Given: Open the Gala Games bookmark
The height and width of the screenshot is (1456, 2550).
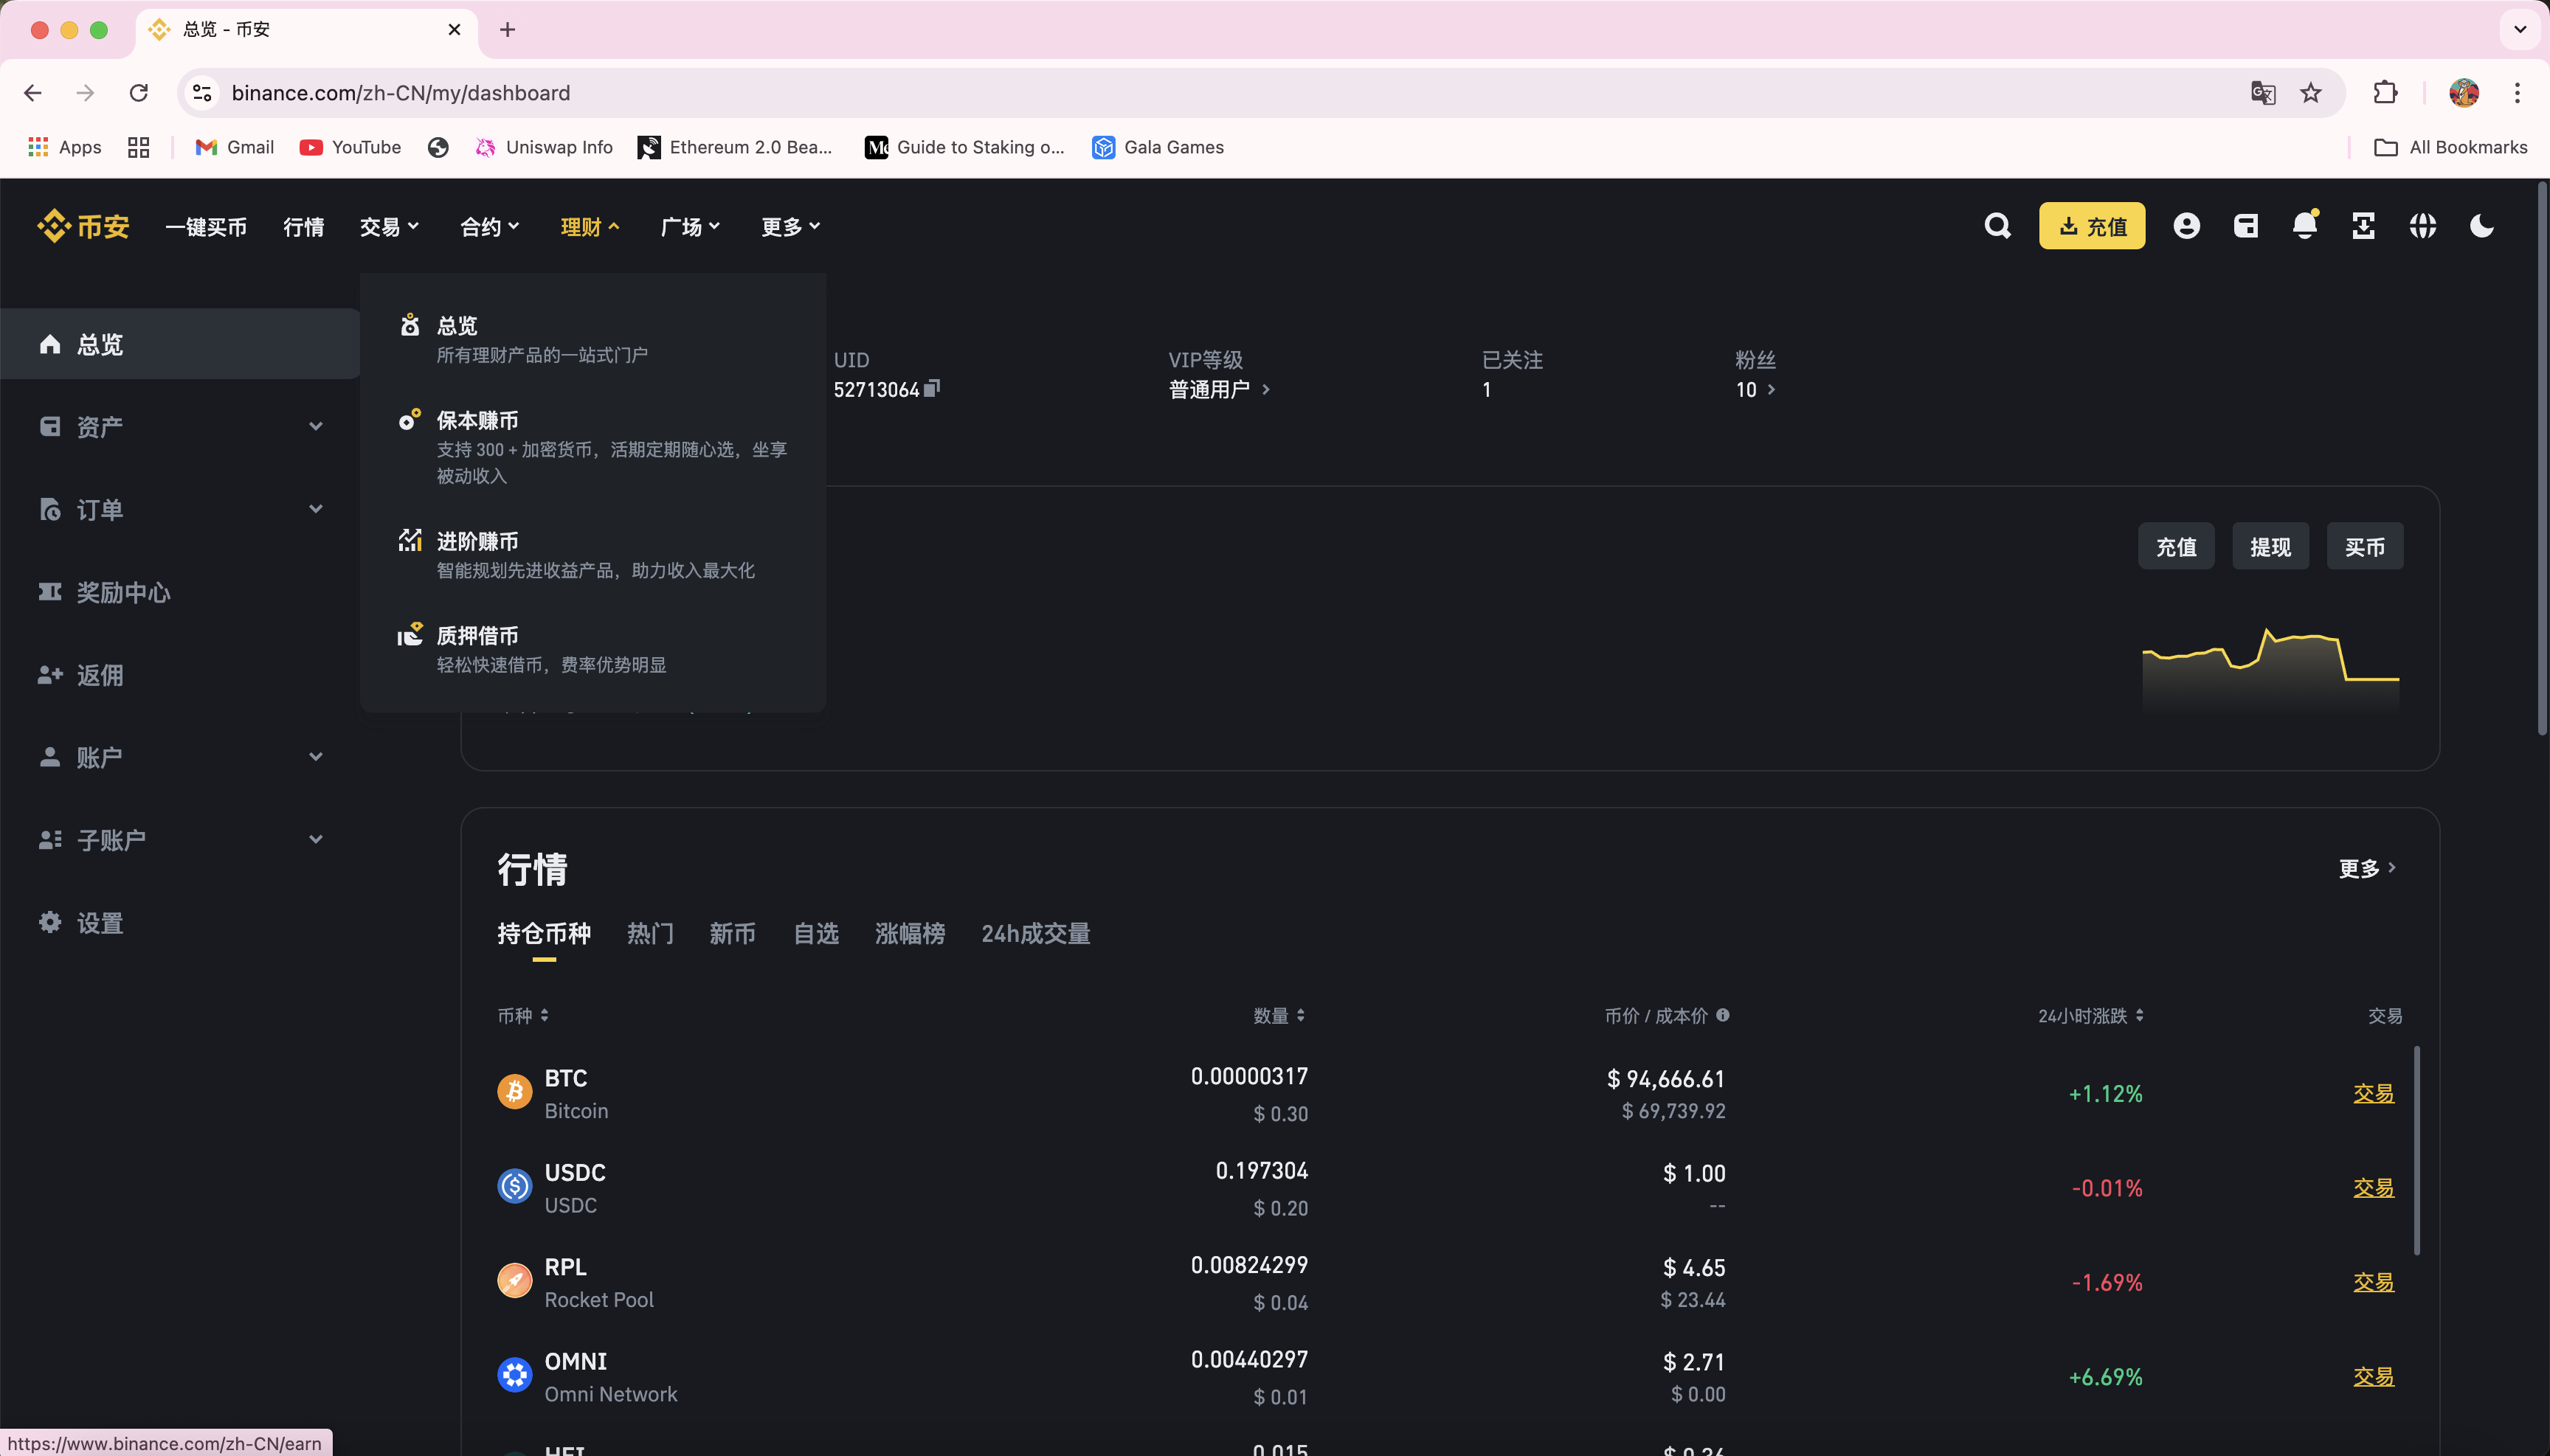Looking at the screenshot, I should coord(1158,147).
